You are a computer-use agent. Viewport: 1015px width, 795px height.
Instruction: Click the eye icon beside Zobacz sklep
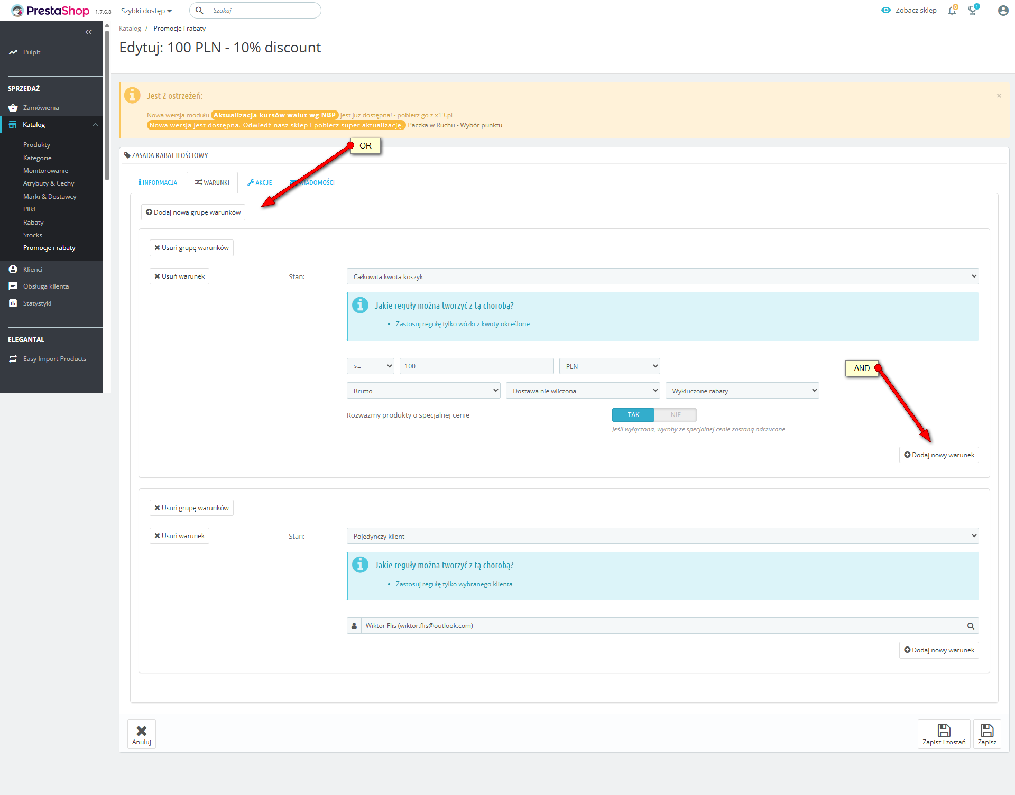886,10
